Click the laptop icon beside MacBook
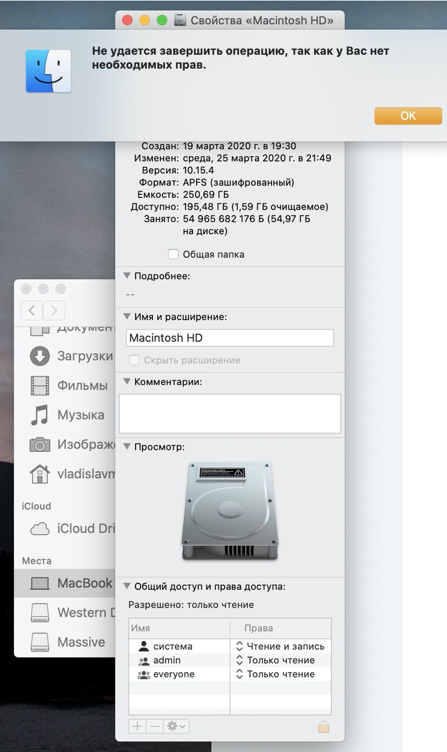Viewport: 447px width, 752px height. 39,583
